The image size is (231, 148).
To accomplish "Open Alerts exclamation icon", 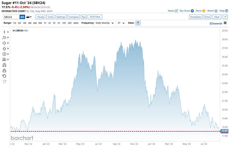I will 204,11.
